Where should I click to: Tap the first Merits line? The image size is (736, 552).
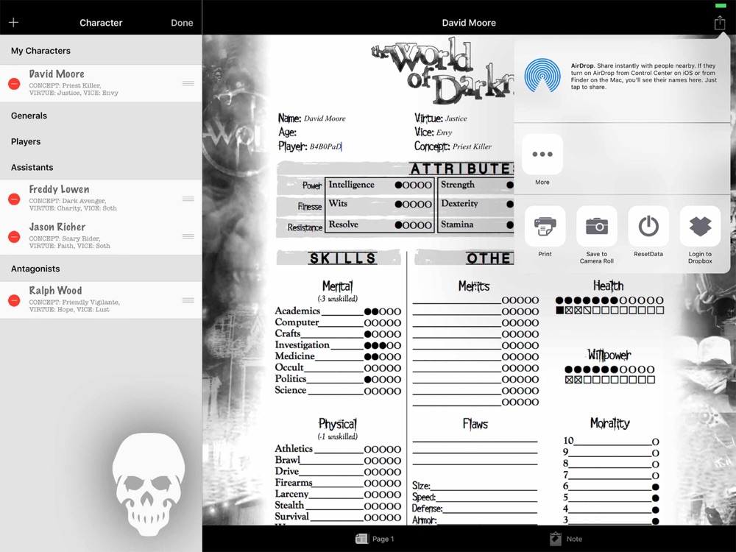click(457, 300)
